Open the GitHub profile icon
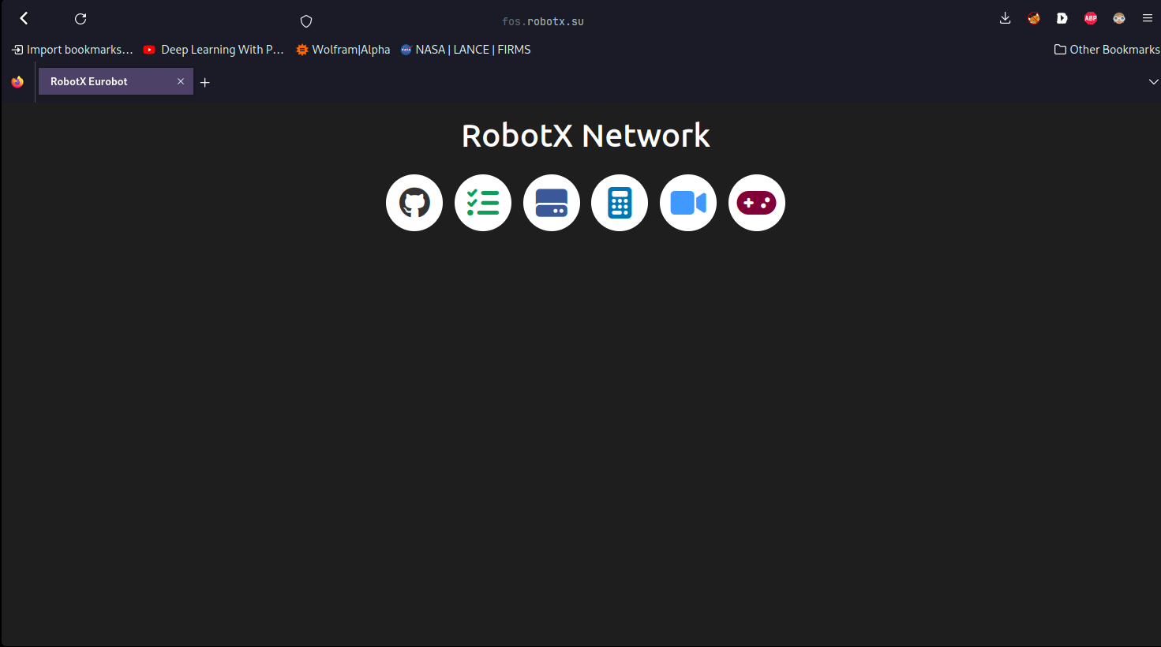The height and width of the screenshot is (647, 1161). point(414,203)
